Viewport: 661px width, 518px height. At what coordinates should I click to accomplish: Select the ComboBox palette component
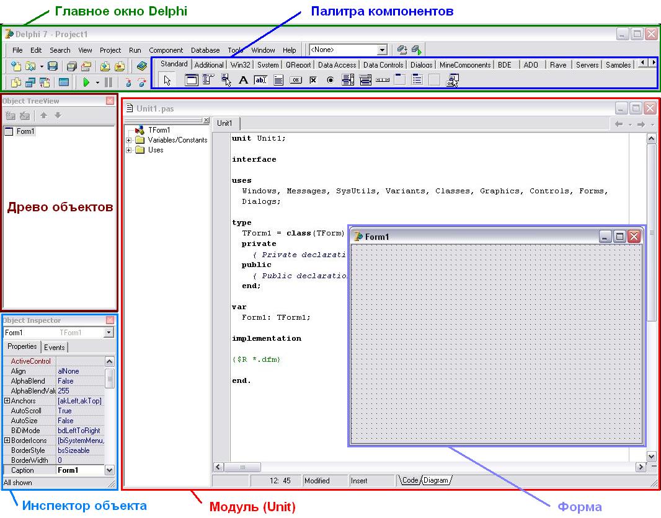[365, 79]
